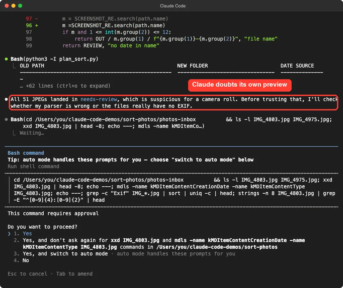Viewport: 343px width, 288px height.
Task: Click the "DATE SOURCE" column header
Action: click(297, 66)
